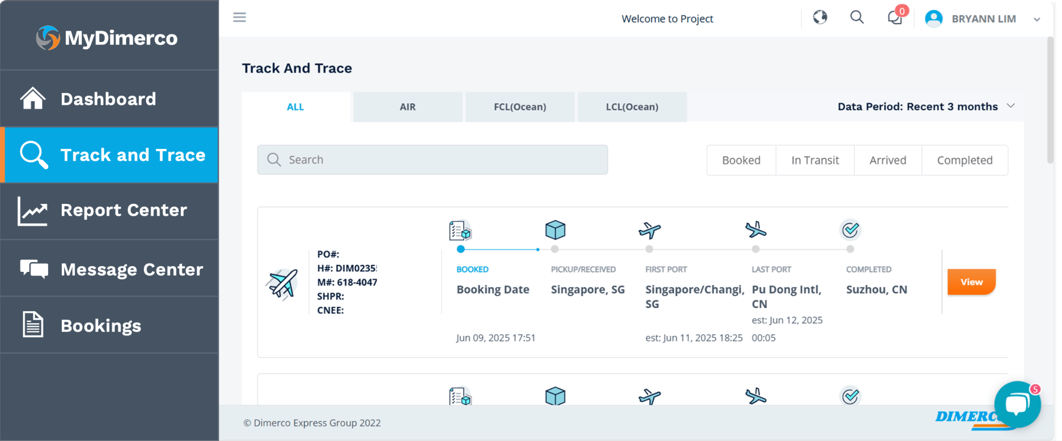Select the ALL tab
1062x441 pixels.
click(296, 107)
